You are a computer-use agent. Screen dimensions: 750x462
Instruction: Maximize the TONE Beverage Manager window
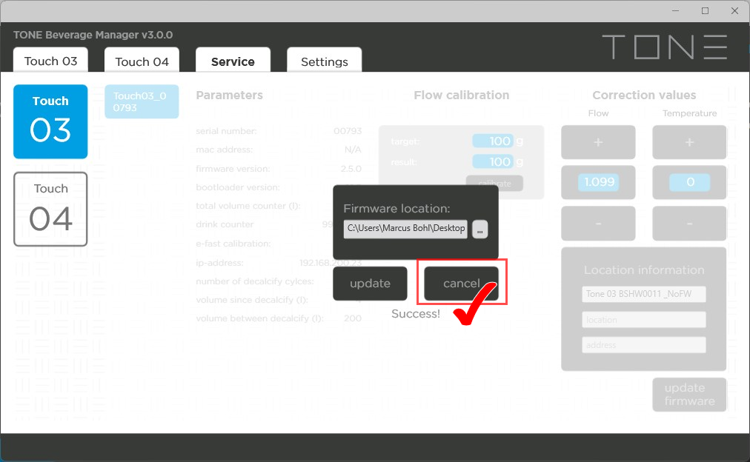(x=705, y=10)
